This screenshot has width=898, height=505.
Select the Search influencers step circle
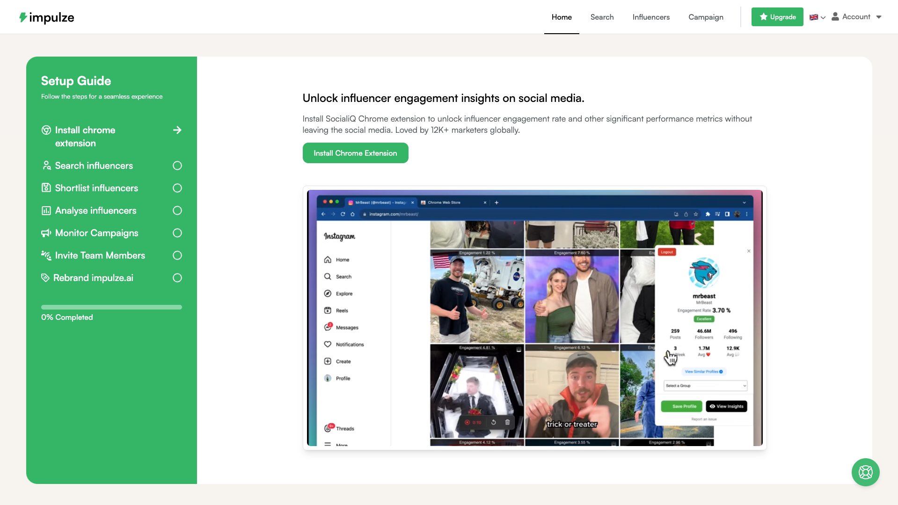[177, 166]
